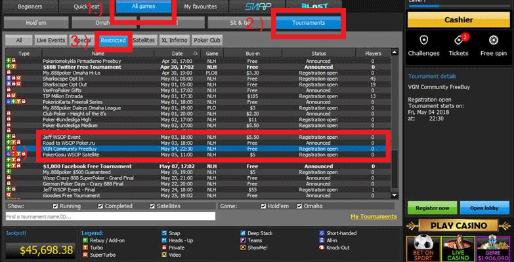Toggle the Satellites show checkbox
The height and width of the screenshot is (262, 514).
[152, 206]
